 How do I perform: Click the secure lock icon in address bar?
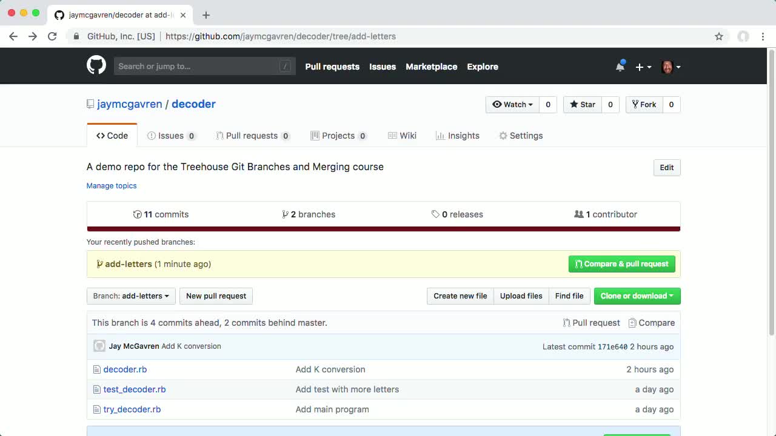point(76,36)
